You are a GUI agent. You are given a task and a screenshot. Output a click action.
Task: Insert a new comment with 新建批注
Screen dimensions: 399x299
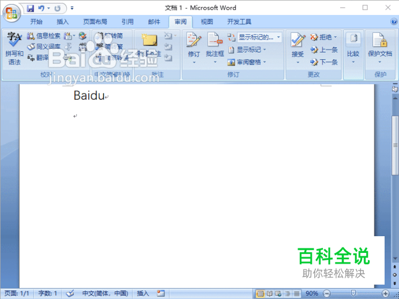pyautogui.click(x=149, y=46)
